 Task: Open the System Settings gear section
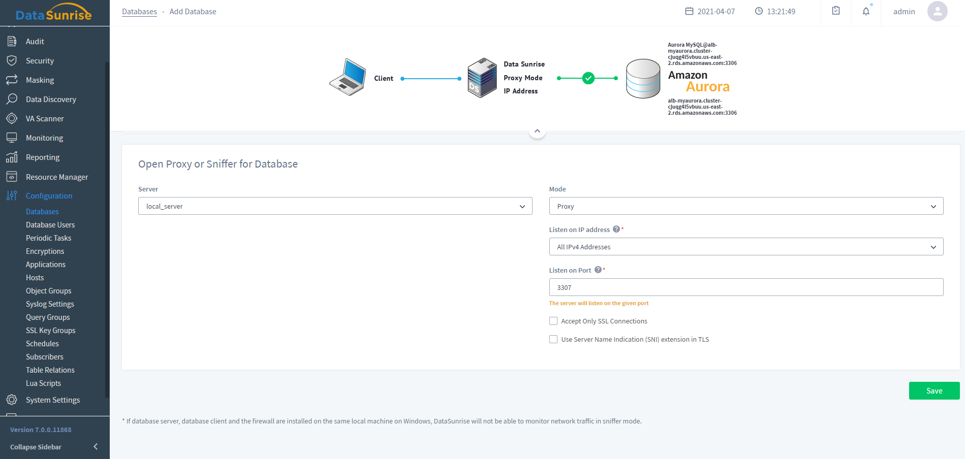(x=52, y=400)
